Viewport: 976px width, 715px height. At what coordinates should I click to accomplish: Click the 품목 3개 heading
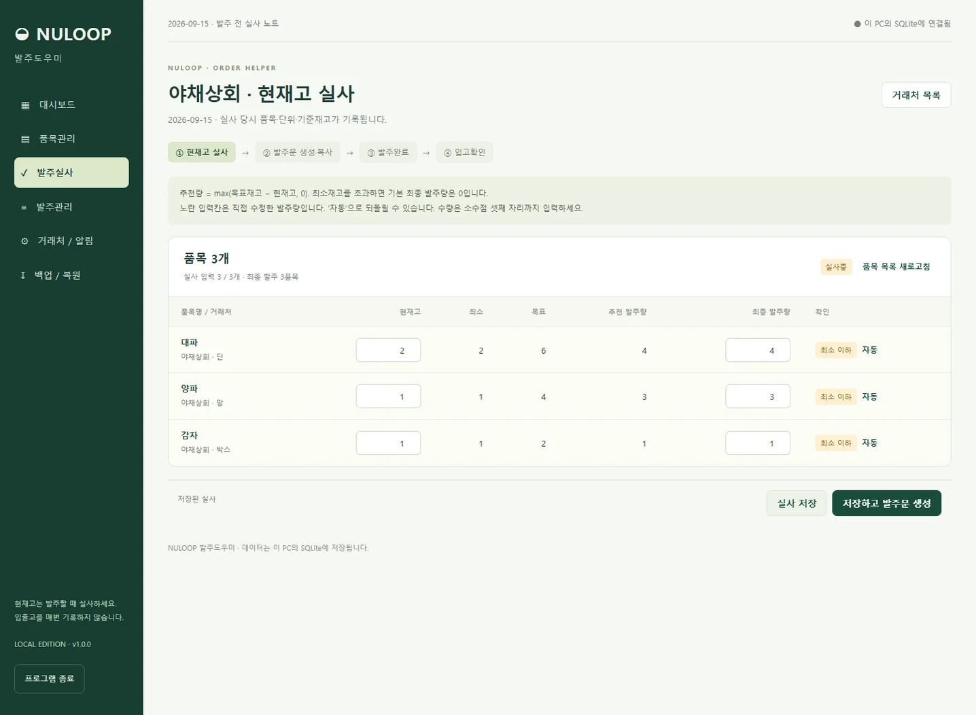(x=206, y=258)
